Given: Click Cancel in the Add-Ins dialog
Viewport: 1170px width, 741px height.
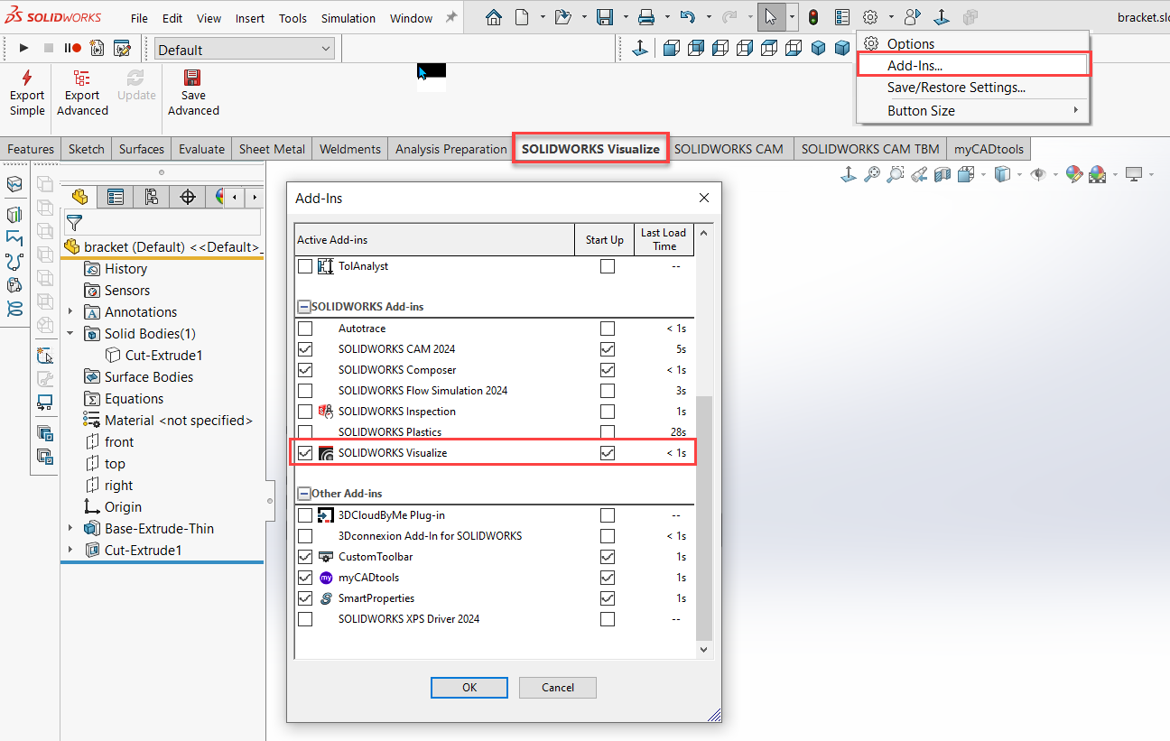Looking at the screenshot, I should point(557,687).
